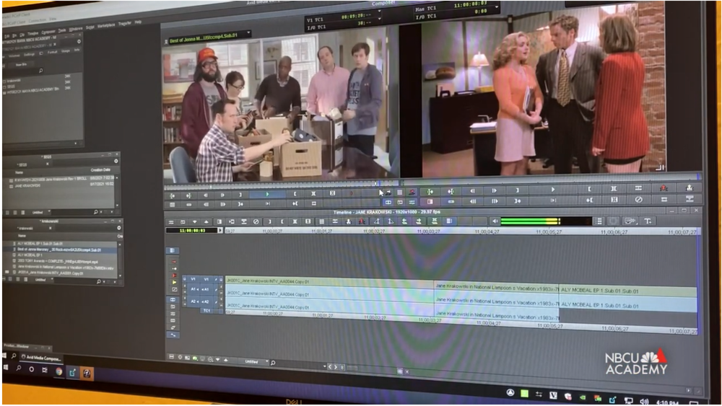Open the Windows menu

pos(76,29)
